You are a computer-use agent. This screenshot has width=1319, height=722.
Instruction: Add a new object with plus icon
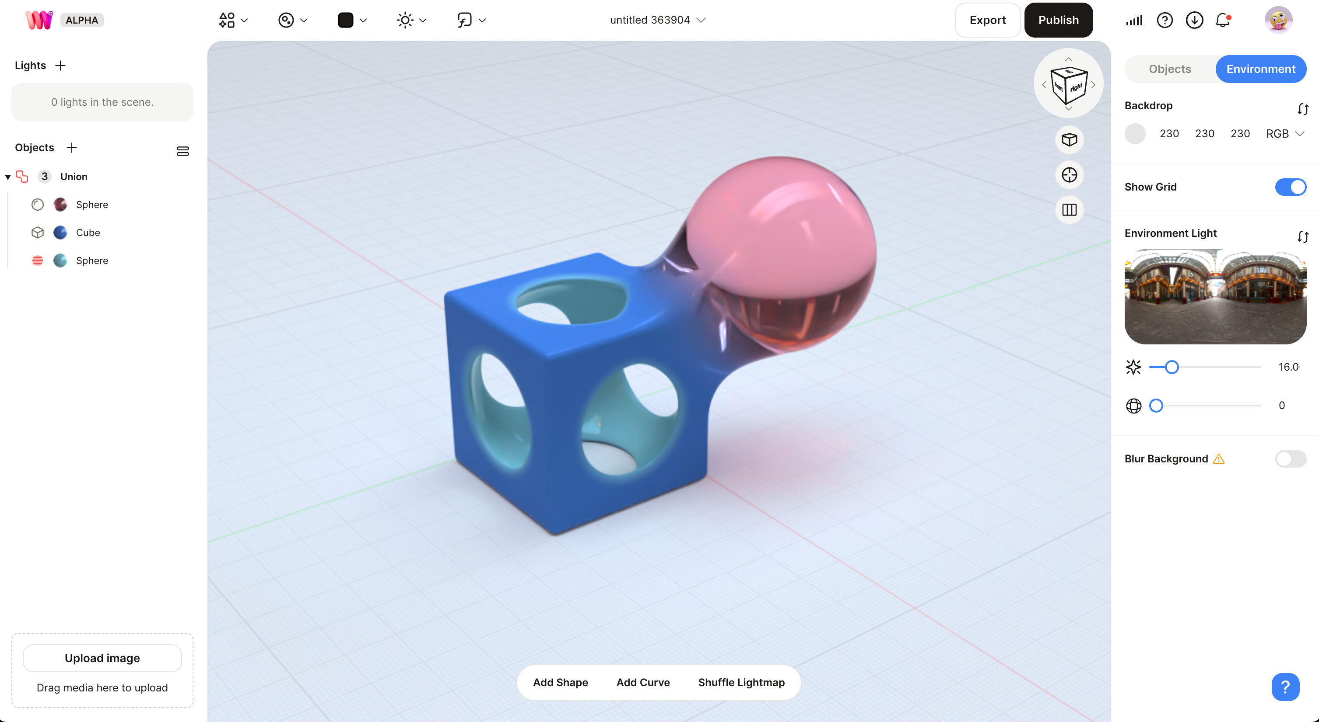[72, 148]
